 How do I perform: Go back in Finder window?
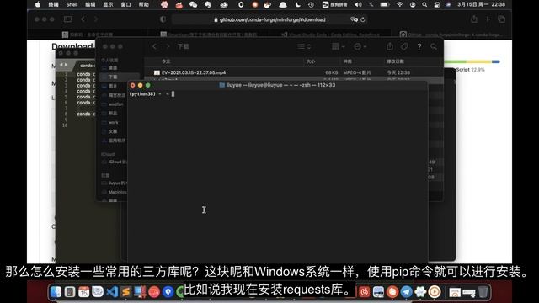pos(155,46)
